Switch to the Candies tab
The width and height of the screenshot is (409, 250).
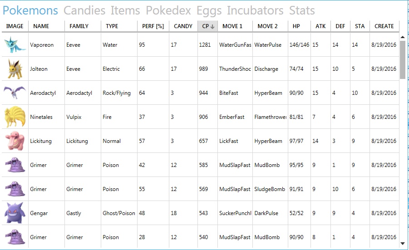pyautogui.click(x=84, y=10)
